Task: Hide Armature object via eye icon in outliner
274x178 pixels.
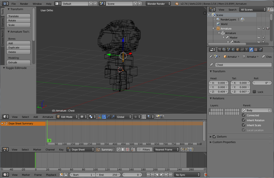Action: click(259, 28)
